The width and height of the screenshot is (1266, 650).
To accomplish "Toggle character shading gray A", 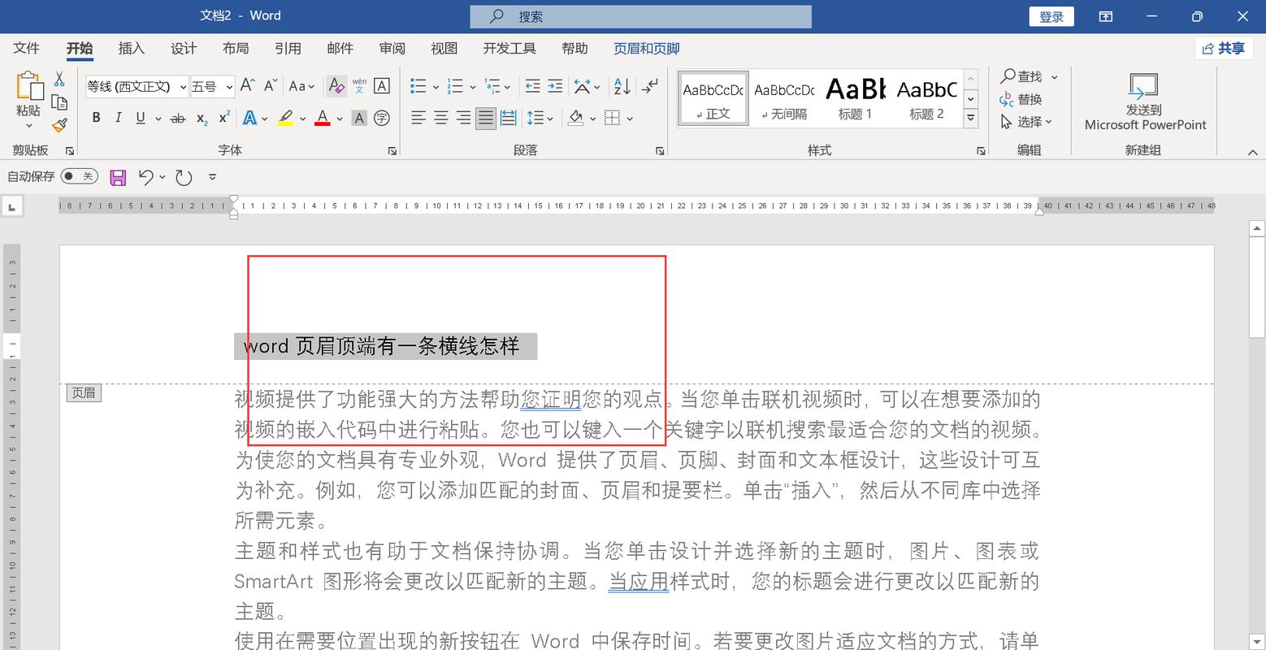I will (x=359, y=119).
